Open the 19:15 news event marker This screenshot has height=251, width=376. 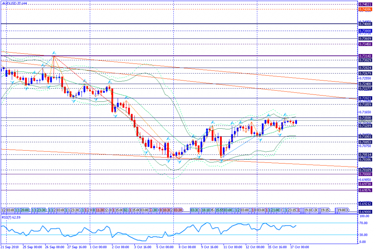tap(325, 210)
